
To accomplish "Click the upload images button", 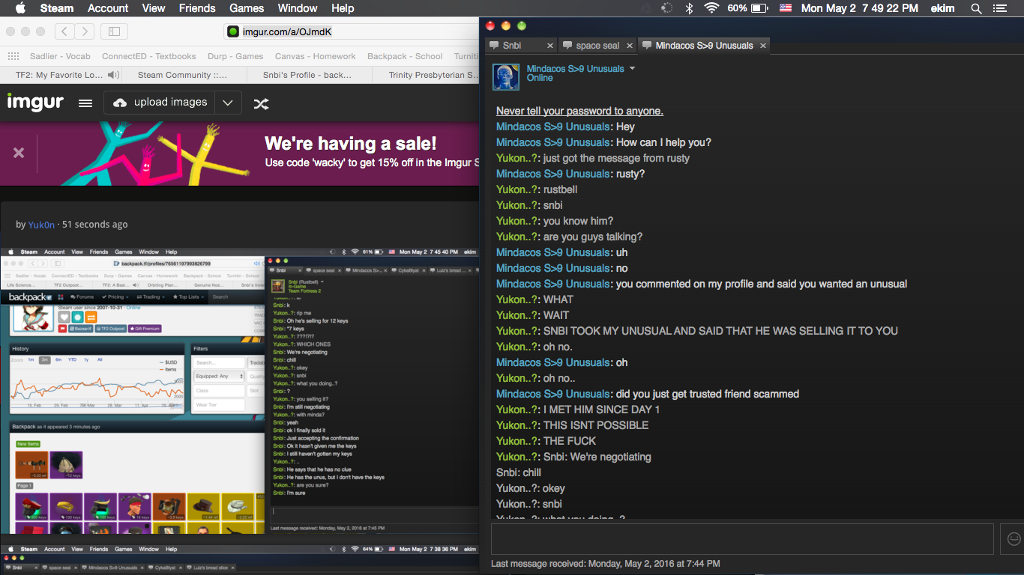I will [160, 103].
